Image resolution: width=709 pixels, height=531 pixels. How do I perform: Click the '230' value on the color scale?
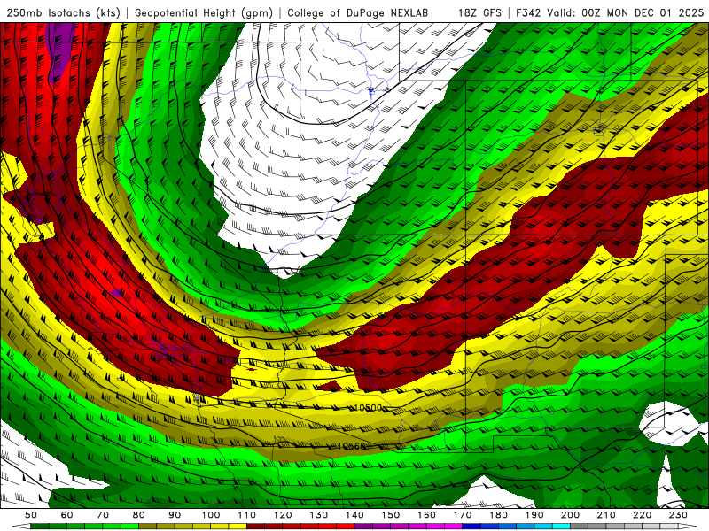[x=678, y=515]
